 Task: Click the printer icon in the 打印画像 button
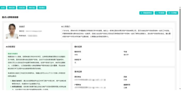pyautogui.click(x=169, y=13)
